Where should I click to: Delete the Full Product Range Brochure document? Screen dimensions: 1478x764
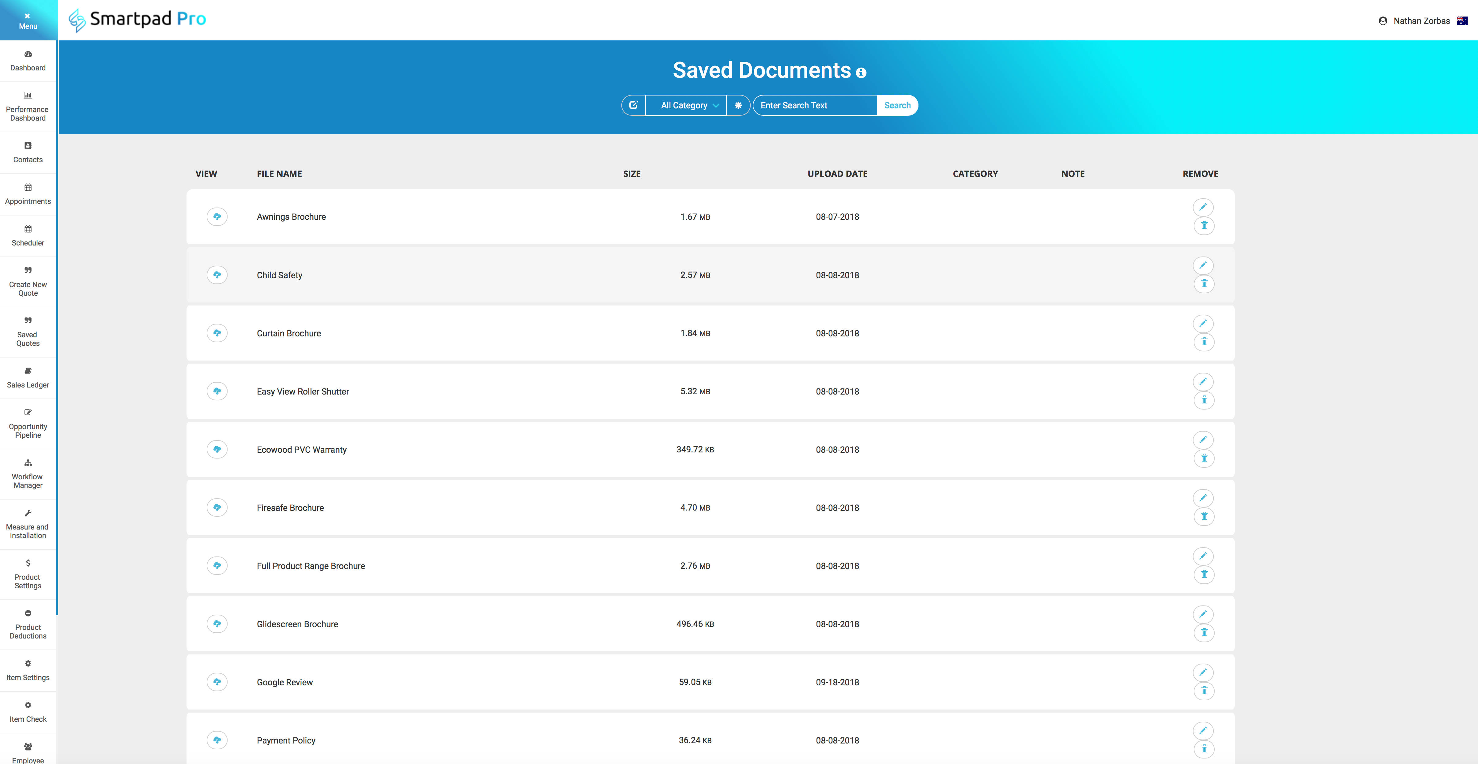(1204, 575)
